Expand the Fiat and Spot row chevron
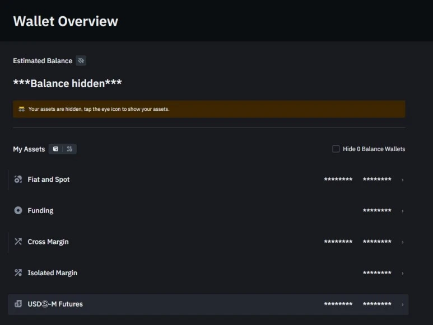The height and width of the screenshot is (325, 433). (x=403, y=180)
